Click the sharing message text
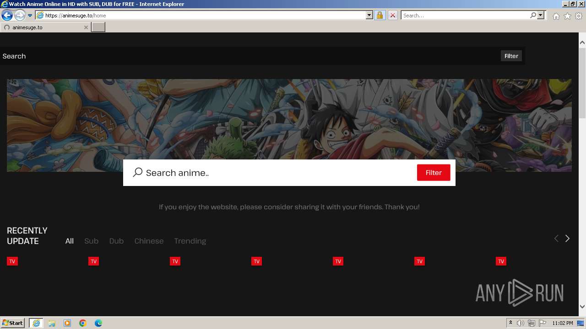The image size is (586, 329). point(289,207)
